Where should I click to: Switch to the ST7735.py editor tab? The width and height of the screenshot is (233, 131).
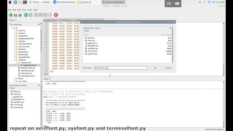point(66,20)
